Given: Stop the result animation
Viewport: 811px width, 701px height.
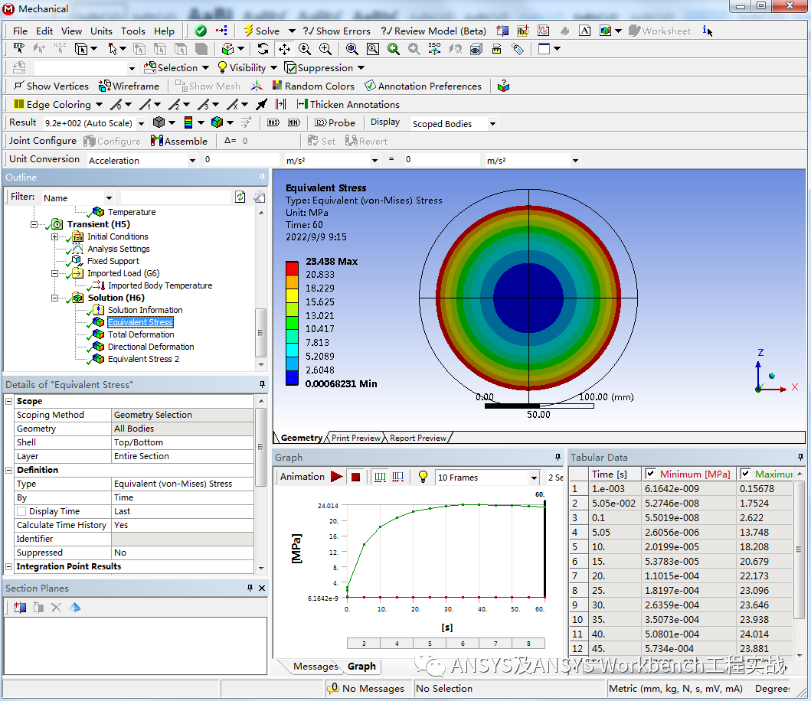Looking at the screenshot, I should (356, 478).
